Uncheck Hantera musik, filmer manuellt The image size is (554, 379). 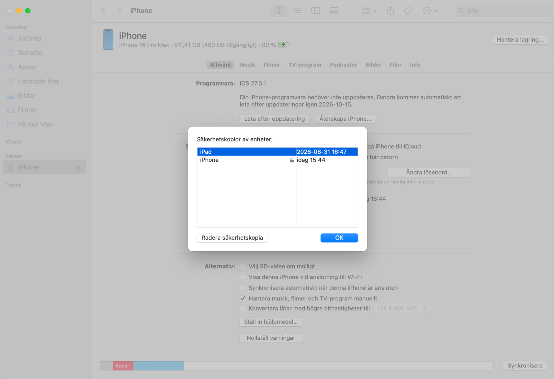(x=243, y=298)
